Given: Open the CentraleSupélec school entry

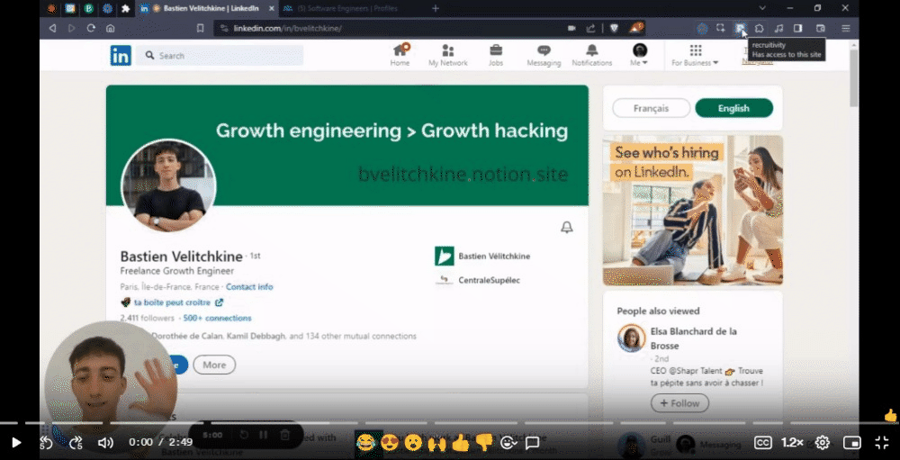Looking at the screenshot, I should 478,280.
